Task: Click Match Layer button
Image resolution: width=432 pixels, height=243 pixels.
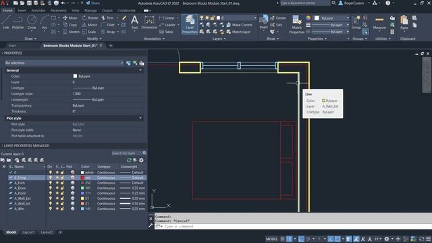Action: (238, 32)
